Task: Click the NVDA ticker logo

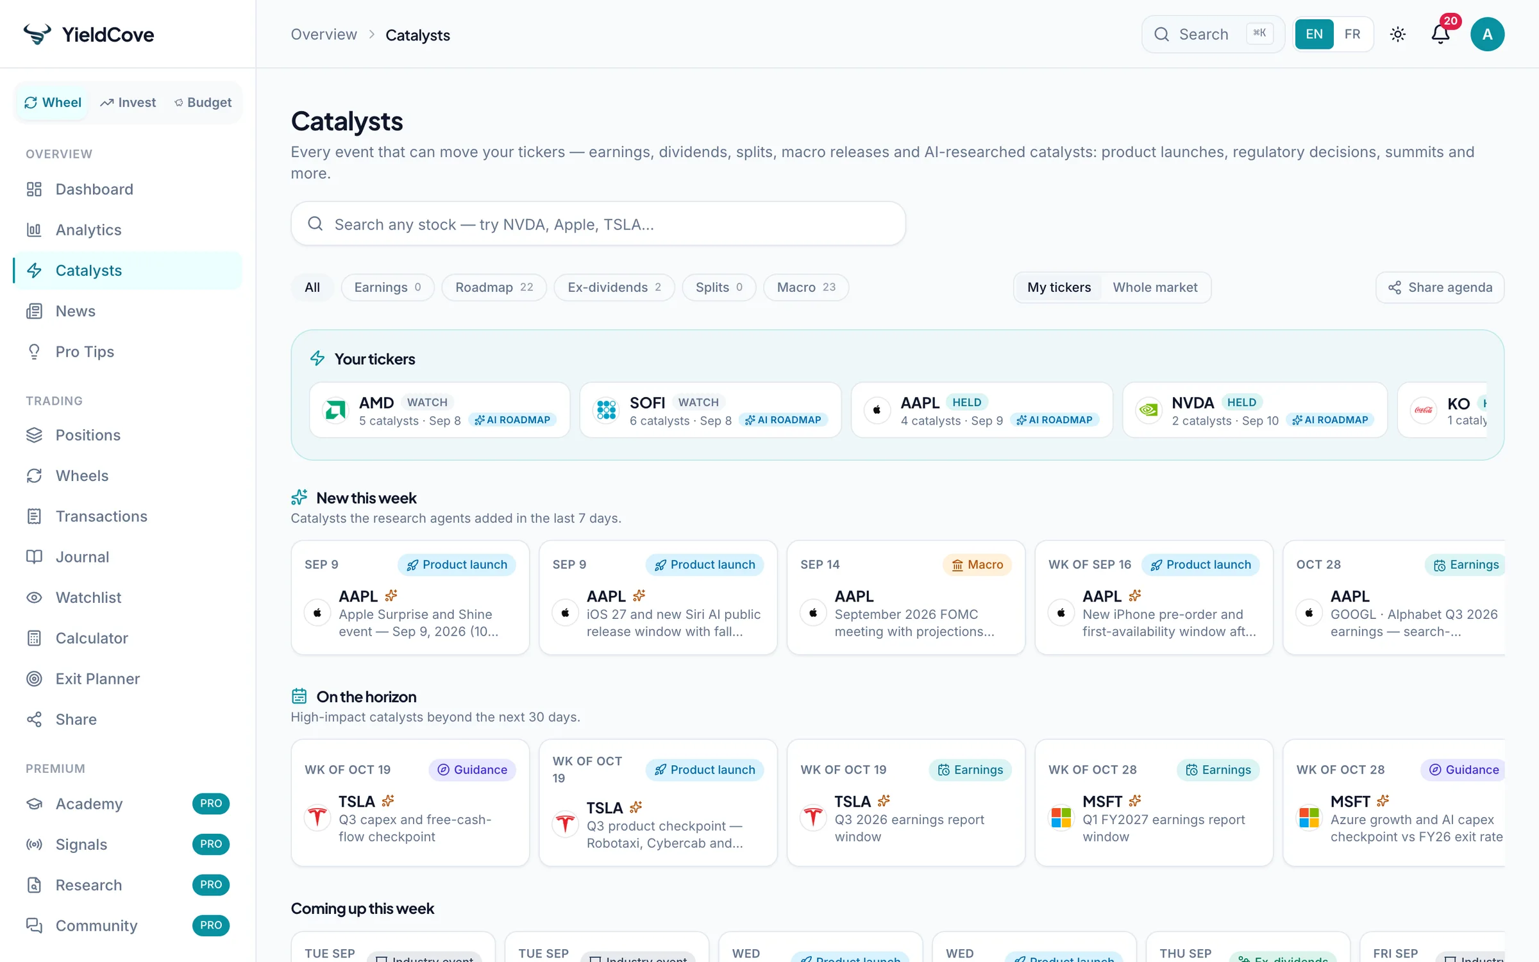Action: click(1148, 410)
